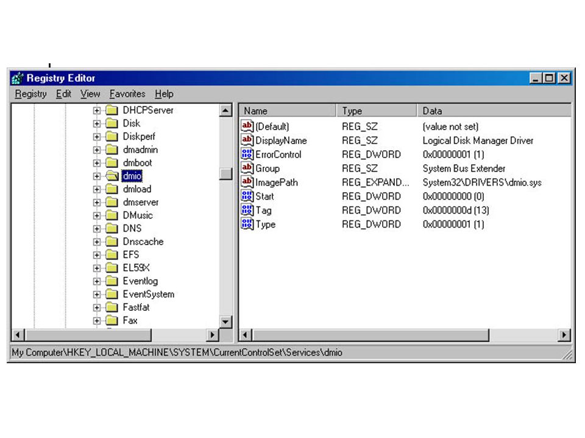Expand the Fastfat key
The width and height of the screenshot is (585, 438).
point(97,308)
